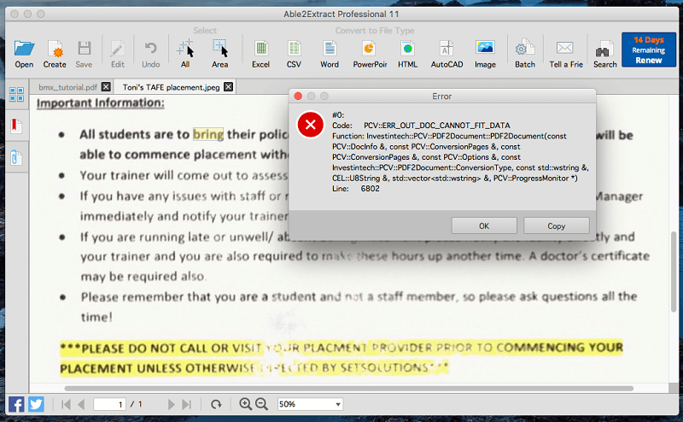Click the Save toolbar icon

pyautogui.click(x=84, y=48)
